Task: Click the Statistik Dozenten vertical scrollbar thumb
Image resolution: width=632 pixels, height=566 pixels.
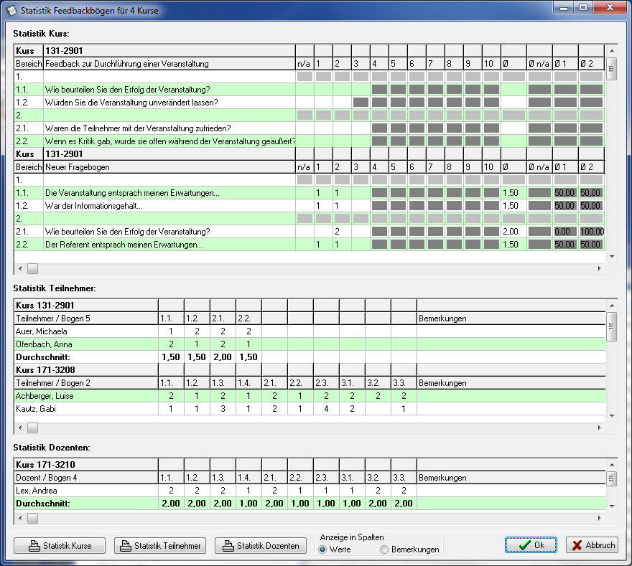Action: point(612,478)
